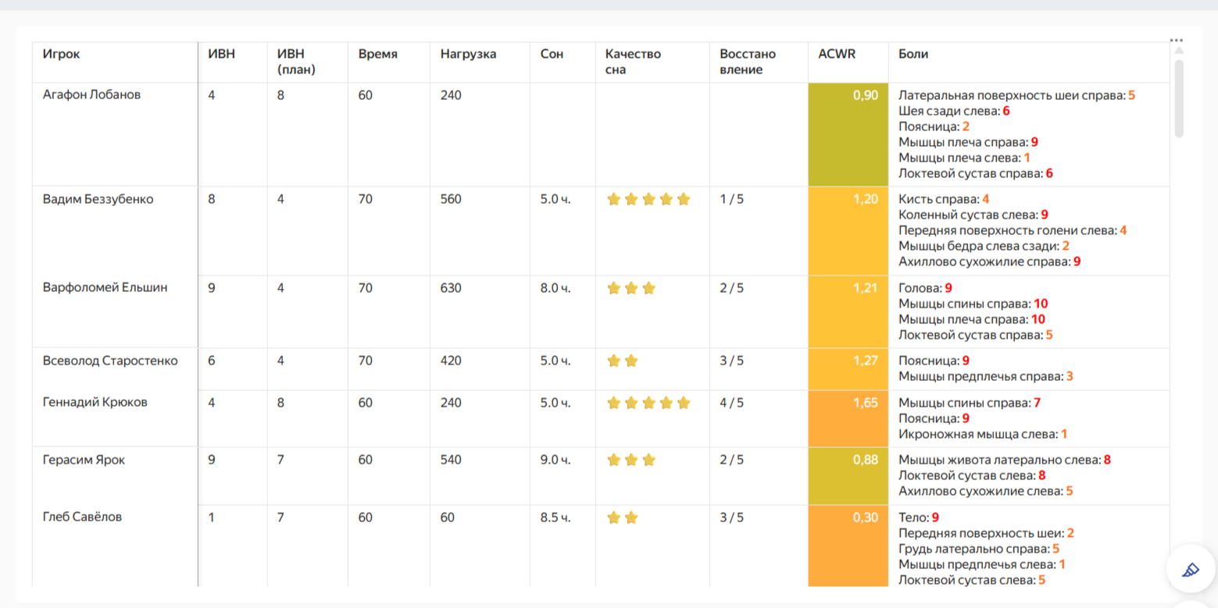Click Варфоломей Ельшин's three-star sleep rating
The image size is (1218, 608).
(631, 288)
